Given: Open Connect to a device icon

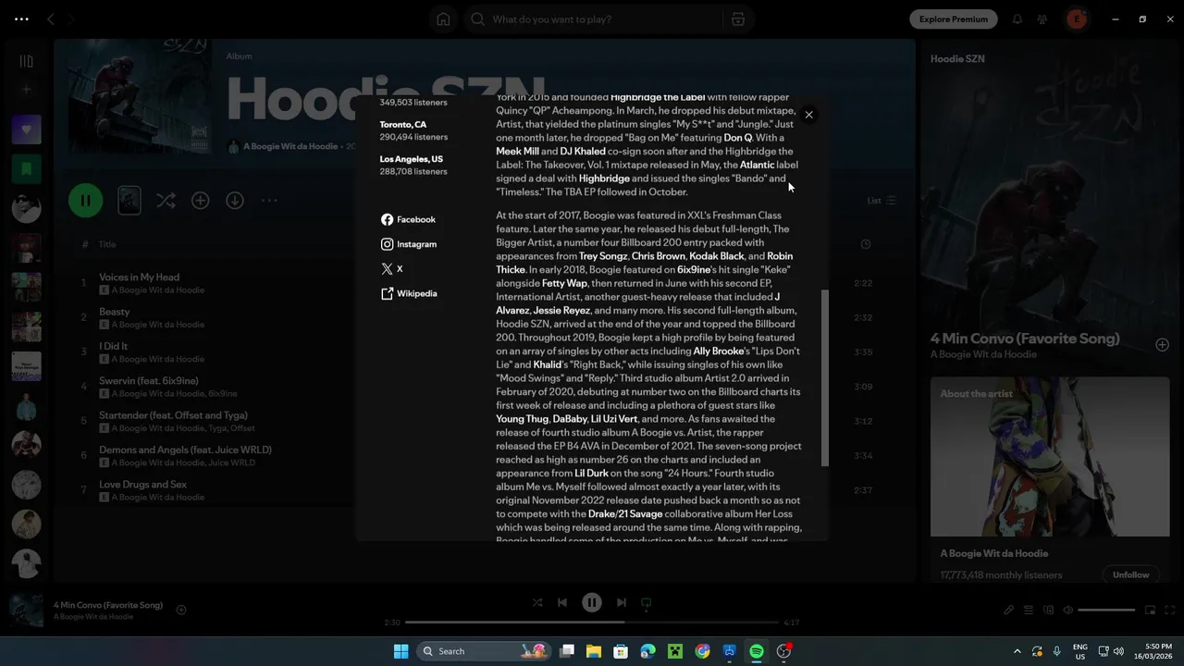Looking at the screenshot, I should [x=1049, y=610].
